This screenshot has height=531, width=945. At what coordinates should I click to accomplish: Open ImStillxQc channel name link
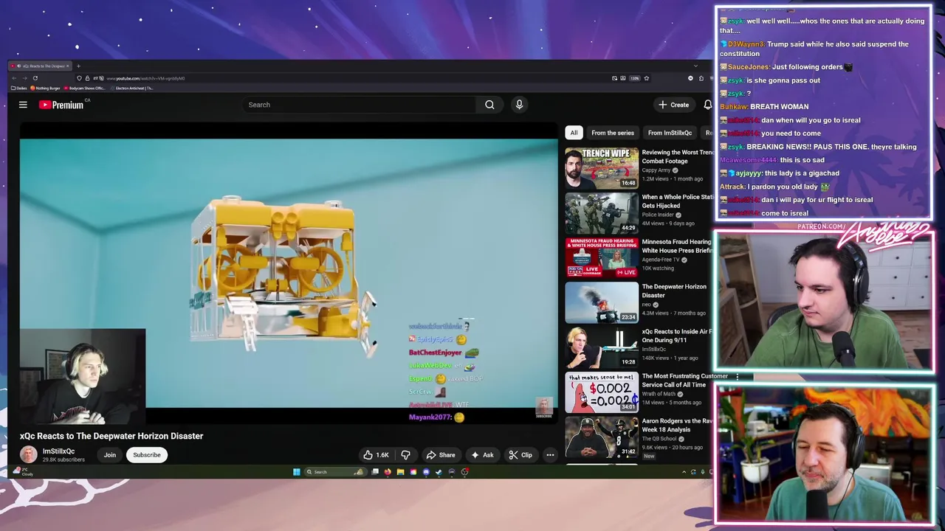(58, 451)
